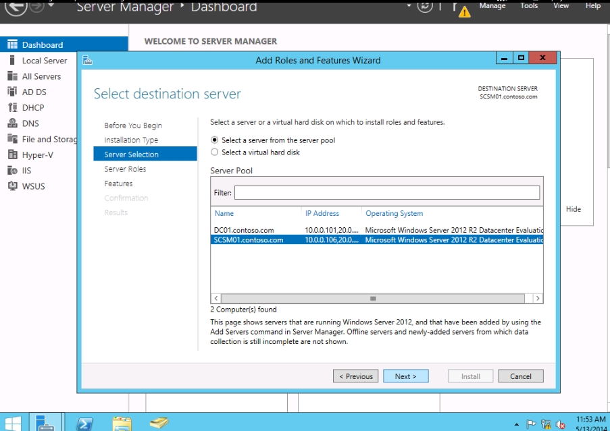This screenshot has width=610, height=431.
Task: Select 'Select a server from the server pool'
Action: [215, 140]
